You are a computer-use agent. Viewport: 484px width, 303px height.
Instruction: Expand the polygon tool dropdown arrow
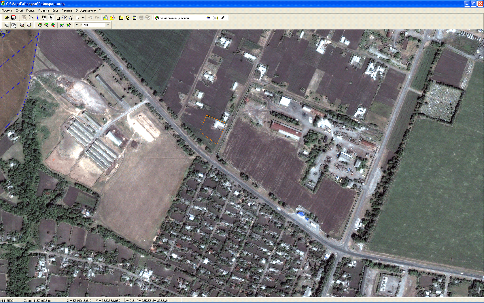(83, 18)
